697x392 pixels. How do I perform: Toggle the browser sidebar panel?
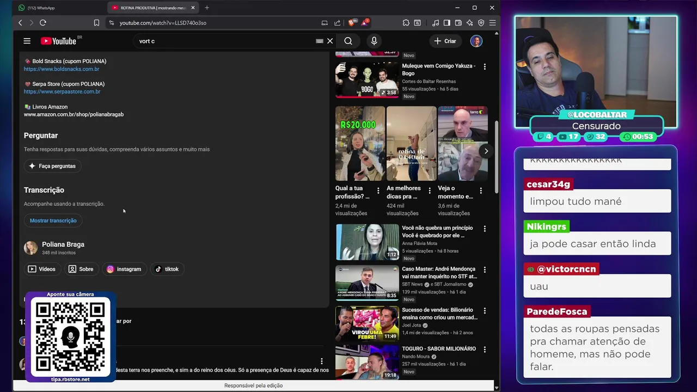pos(447,23)
